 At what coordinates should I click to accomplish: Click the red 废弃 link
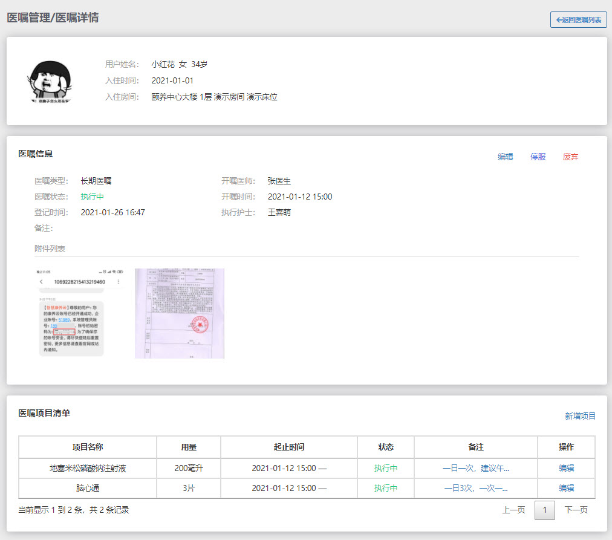(570, 157)
